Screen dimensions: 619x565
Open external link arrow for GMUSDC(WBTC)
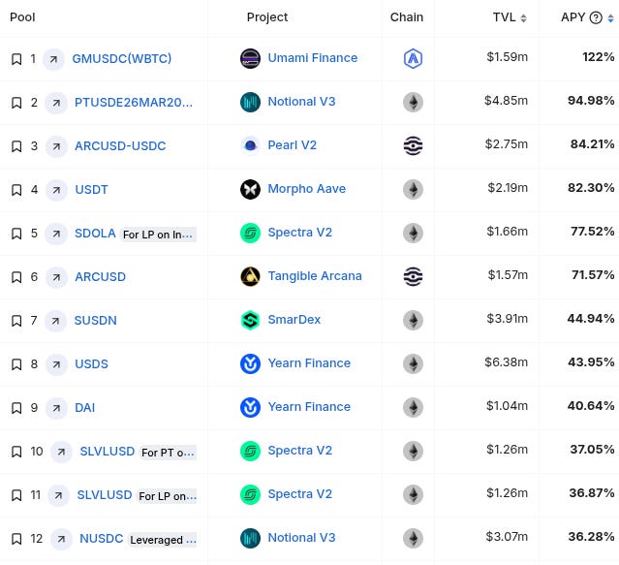(53, 59)
